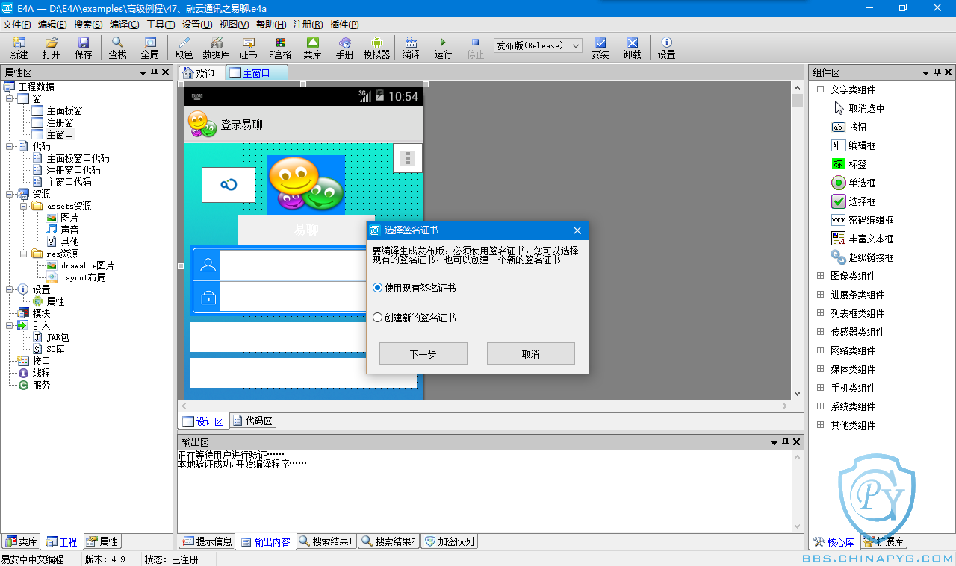Click the 查找 (Find) toolbar icon
The image size is (956, 566).
[117, 48]
